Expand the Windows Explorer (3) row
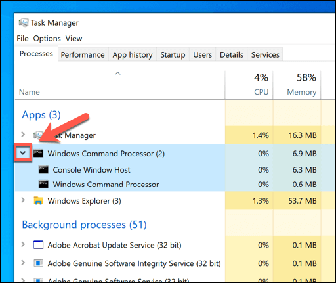Screen dimensions: 336x283 coord(23,200)
